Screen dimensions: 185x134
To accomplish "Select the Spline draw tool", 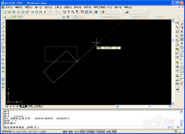I will [3, 56].
